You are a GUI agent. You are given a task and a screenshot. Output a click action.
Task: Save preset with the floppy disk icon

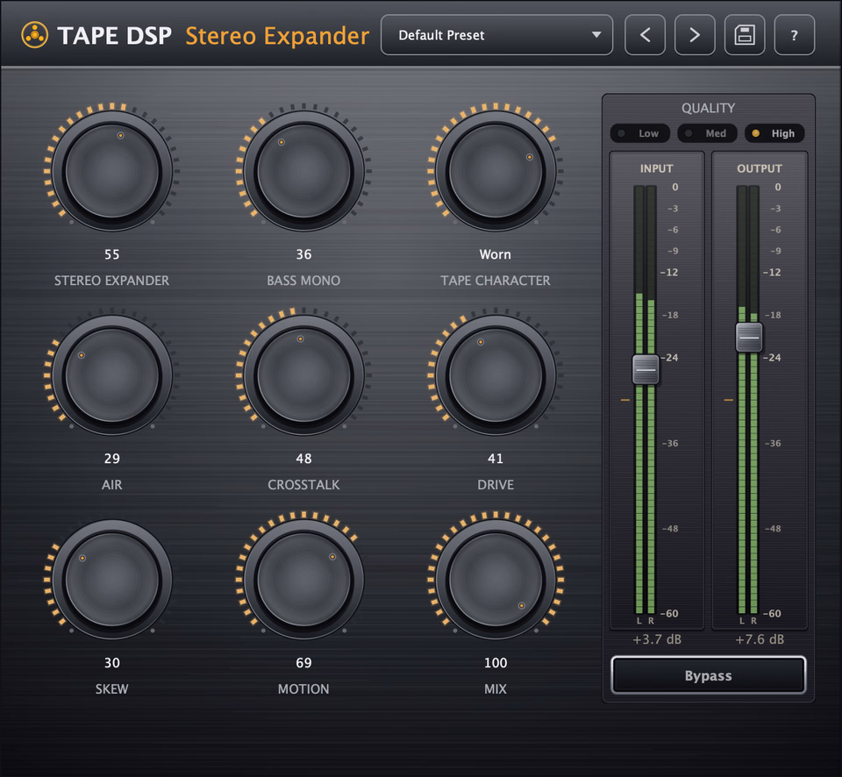click(745, 35)
